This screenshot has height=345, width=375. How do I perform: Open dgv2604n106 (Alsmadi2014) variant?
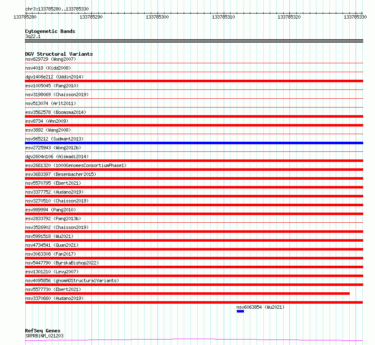point(57,156)
